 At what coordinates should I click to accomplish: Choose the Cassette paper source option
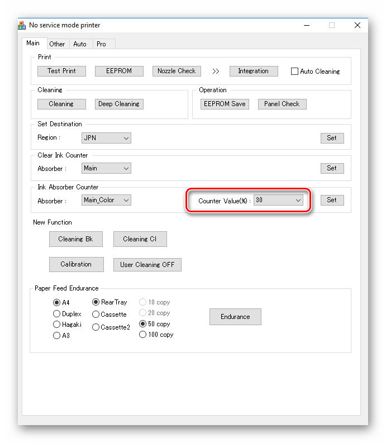(x=96, y=315)
